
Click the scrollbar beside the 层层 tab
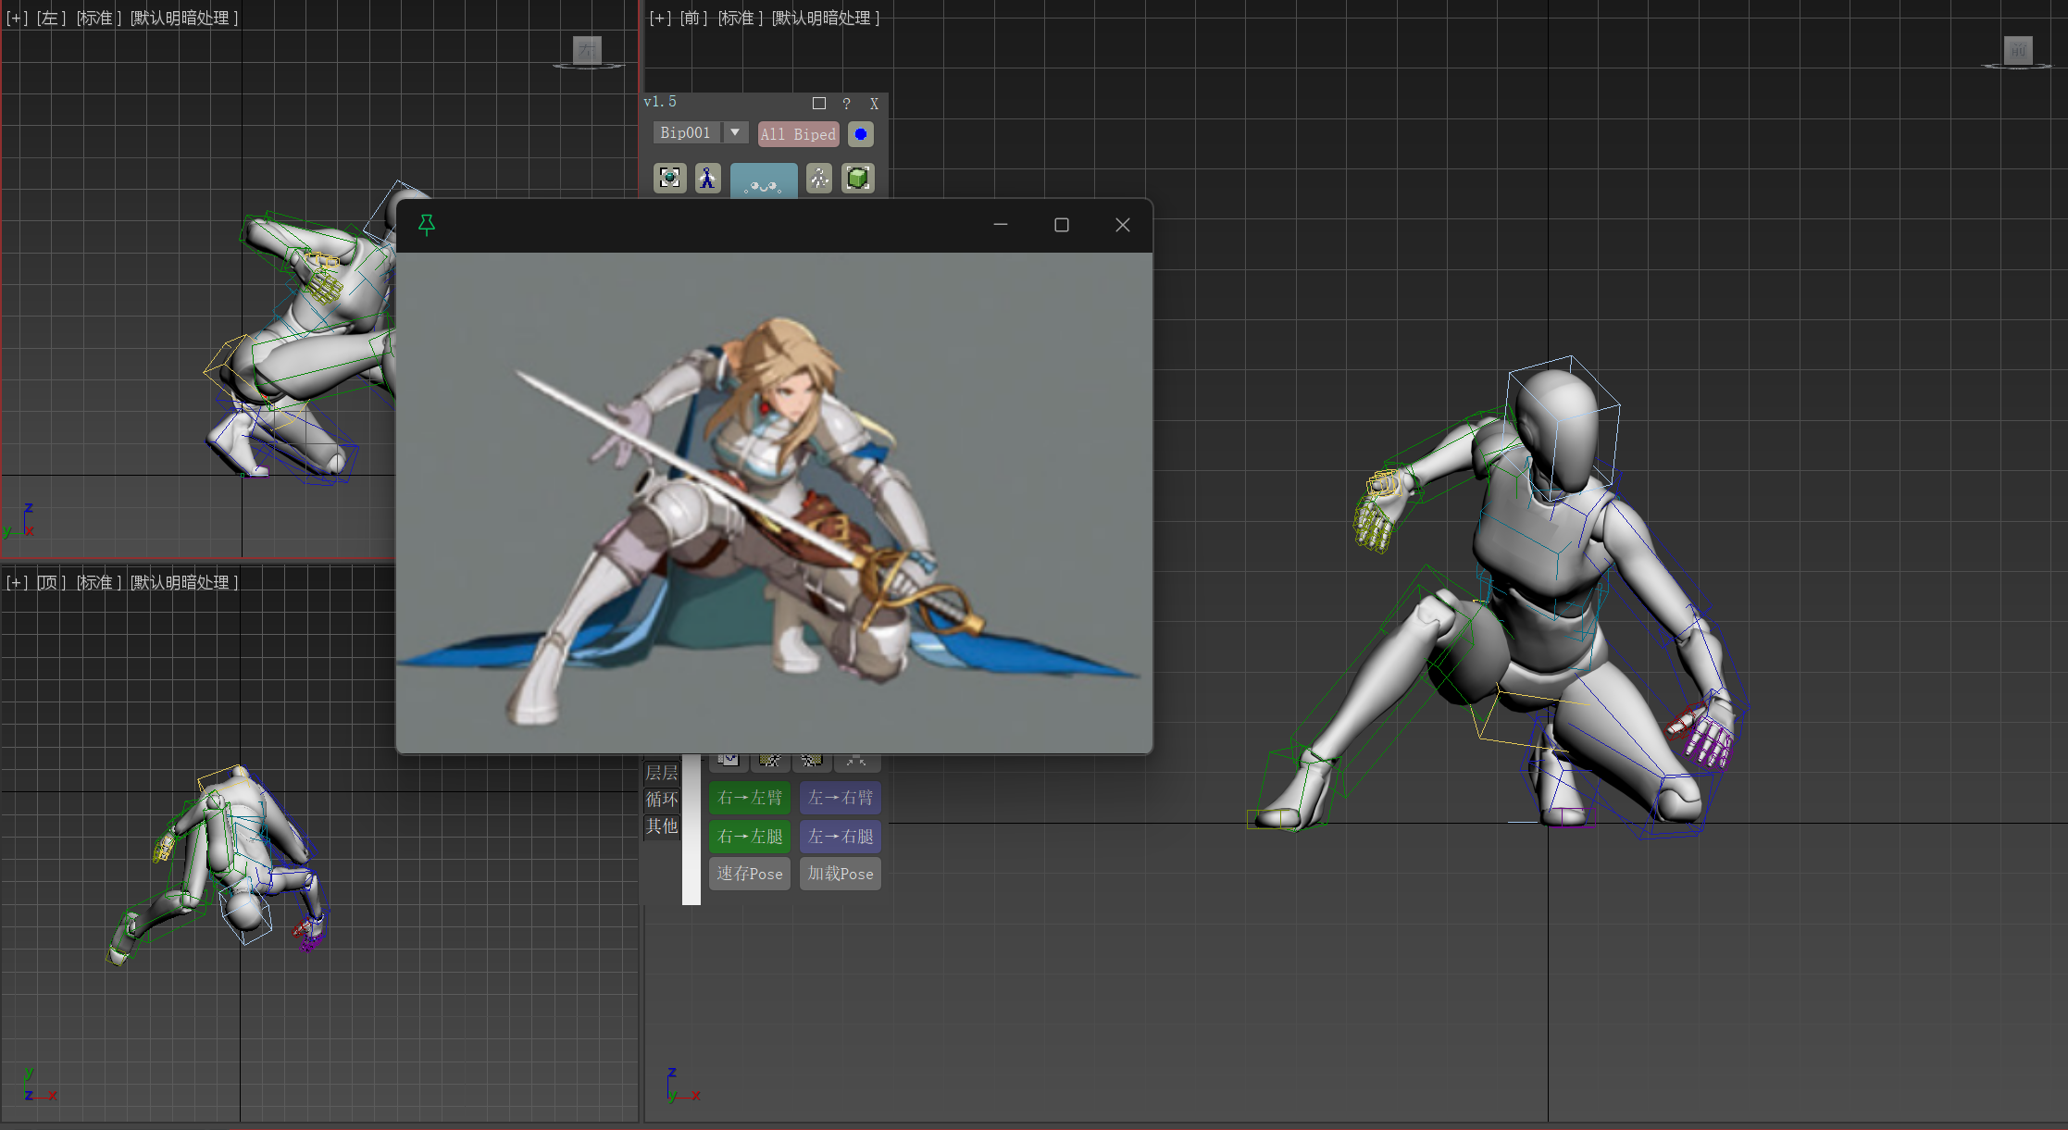(691, 829)
